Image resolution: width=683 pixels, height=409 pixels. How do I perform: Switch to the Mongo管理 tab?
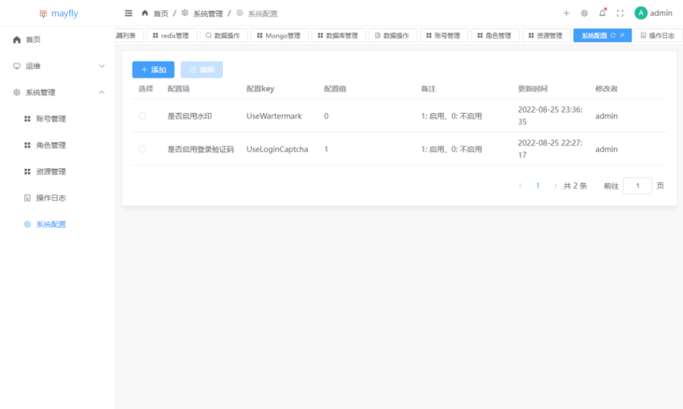point(277,35)
